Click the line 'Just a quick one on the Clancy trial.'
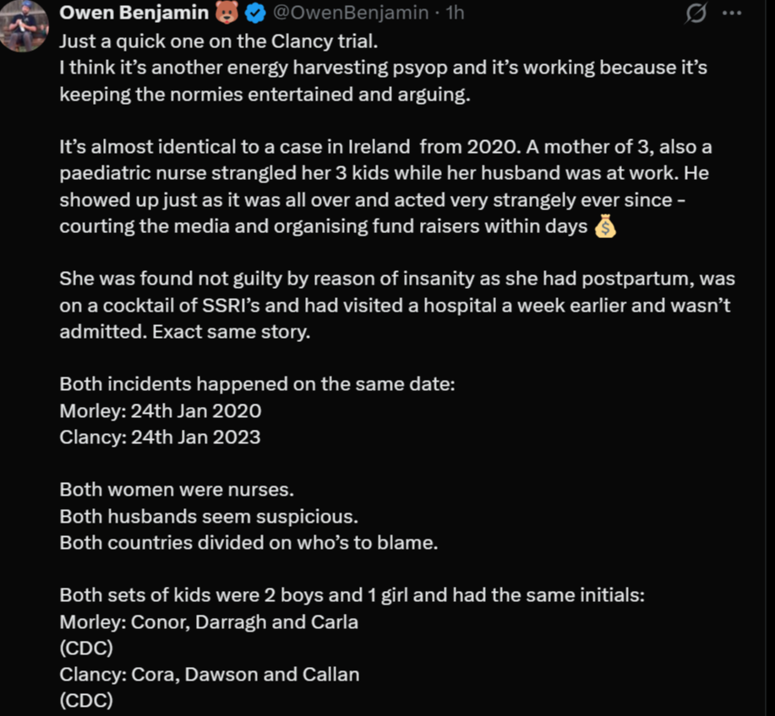Viewport: 775px width, 716px height. pyautogui.click(x=218, y=41)
